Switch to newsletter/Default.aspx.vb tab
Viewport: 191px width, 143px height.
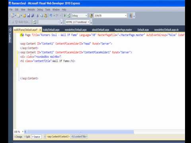[166, 30]
